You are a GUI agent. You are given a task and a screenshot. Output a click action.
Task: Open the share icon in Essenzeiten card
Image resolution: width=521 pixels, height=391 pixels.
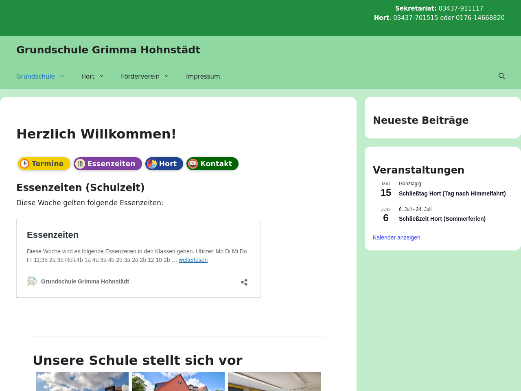coord(244,282)
